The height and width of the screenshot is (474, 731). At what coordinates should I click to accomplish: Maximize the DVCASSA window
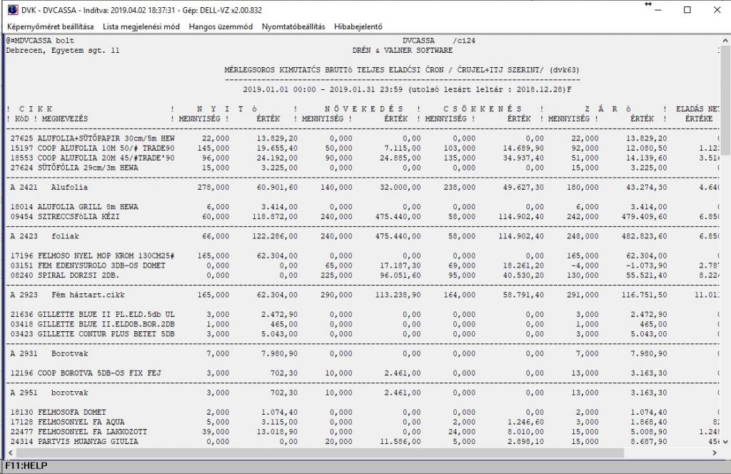(x=687, y=10)
